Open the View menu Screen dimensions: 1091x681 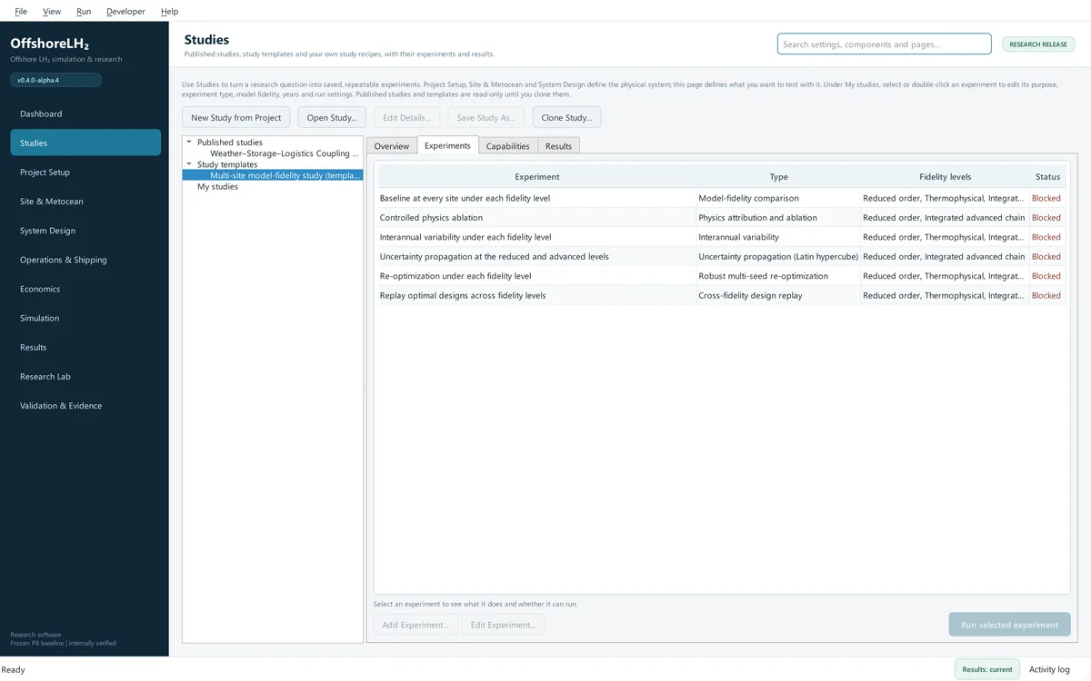[x=52, y=11]
